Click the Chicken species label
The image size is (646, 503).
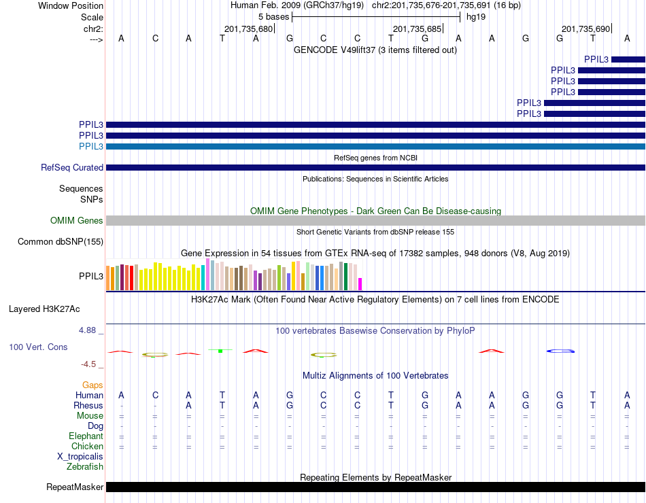point(87,447)
